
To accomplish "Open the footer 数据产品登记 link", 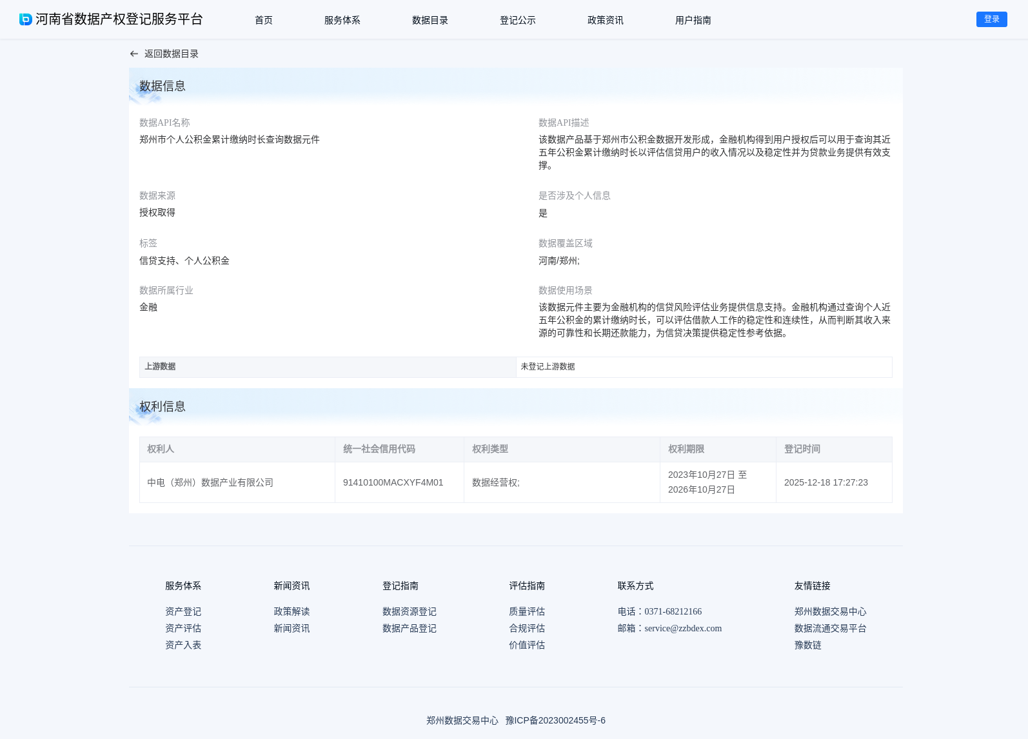I will click(x=410, y=628).
